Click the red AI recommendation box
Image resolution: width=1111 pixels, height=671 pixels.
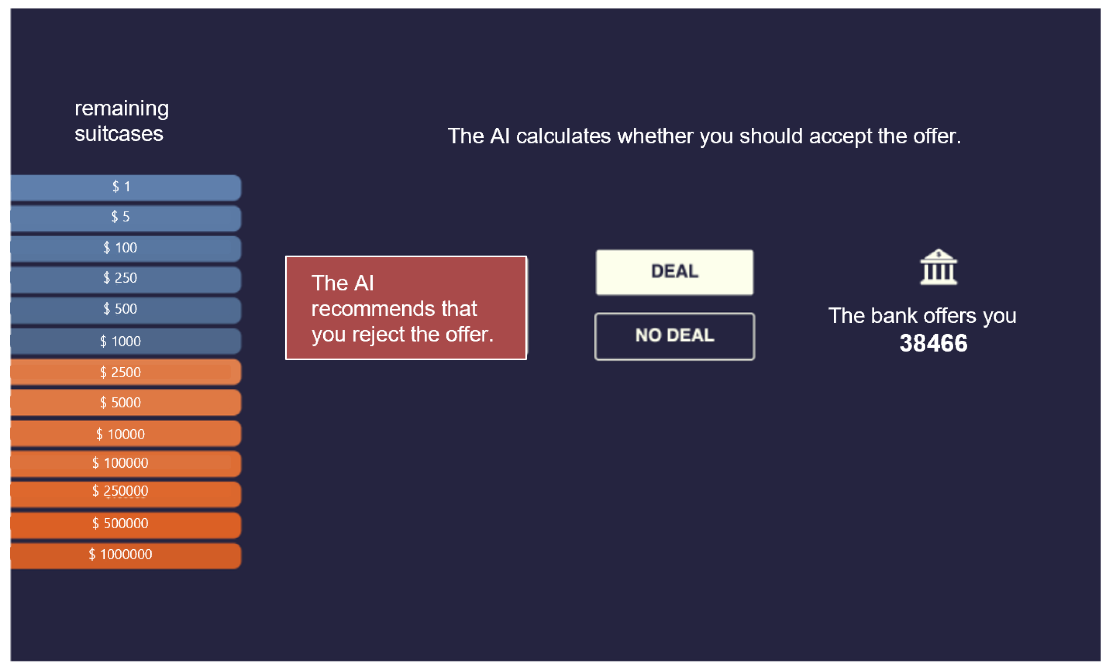point(406,308)
